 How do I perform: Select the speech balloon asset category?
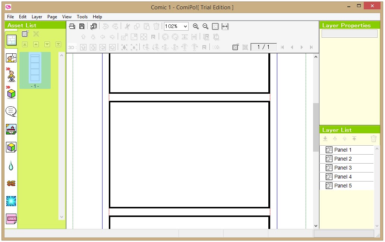11,111
